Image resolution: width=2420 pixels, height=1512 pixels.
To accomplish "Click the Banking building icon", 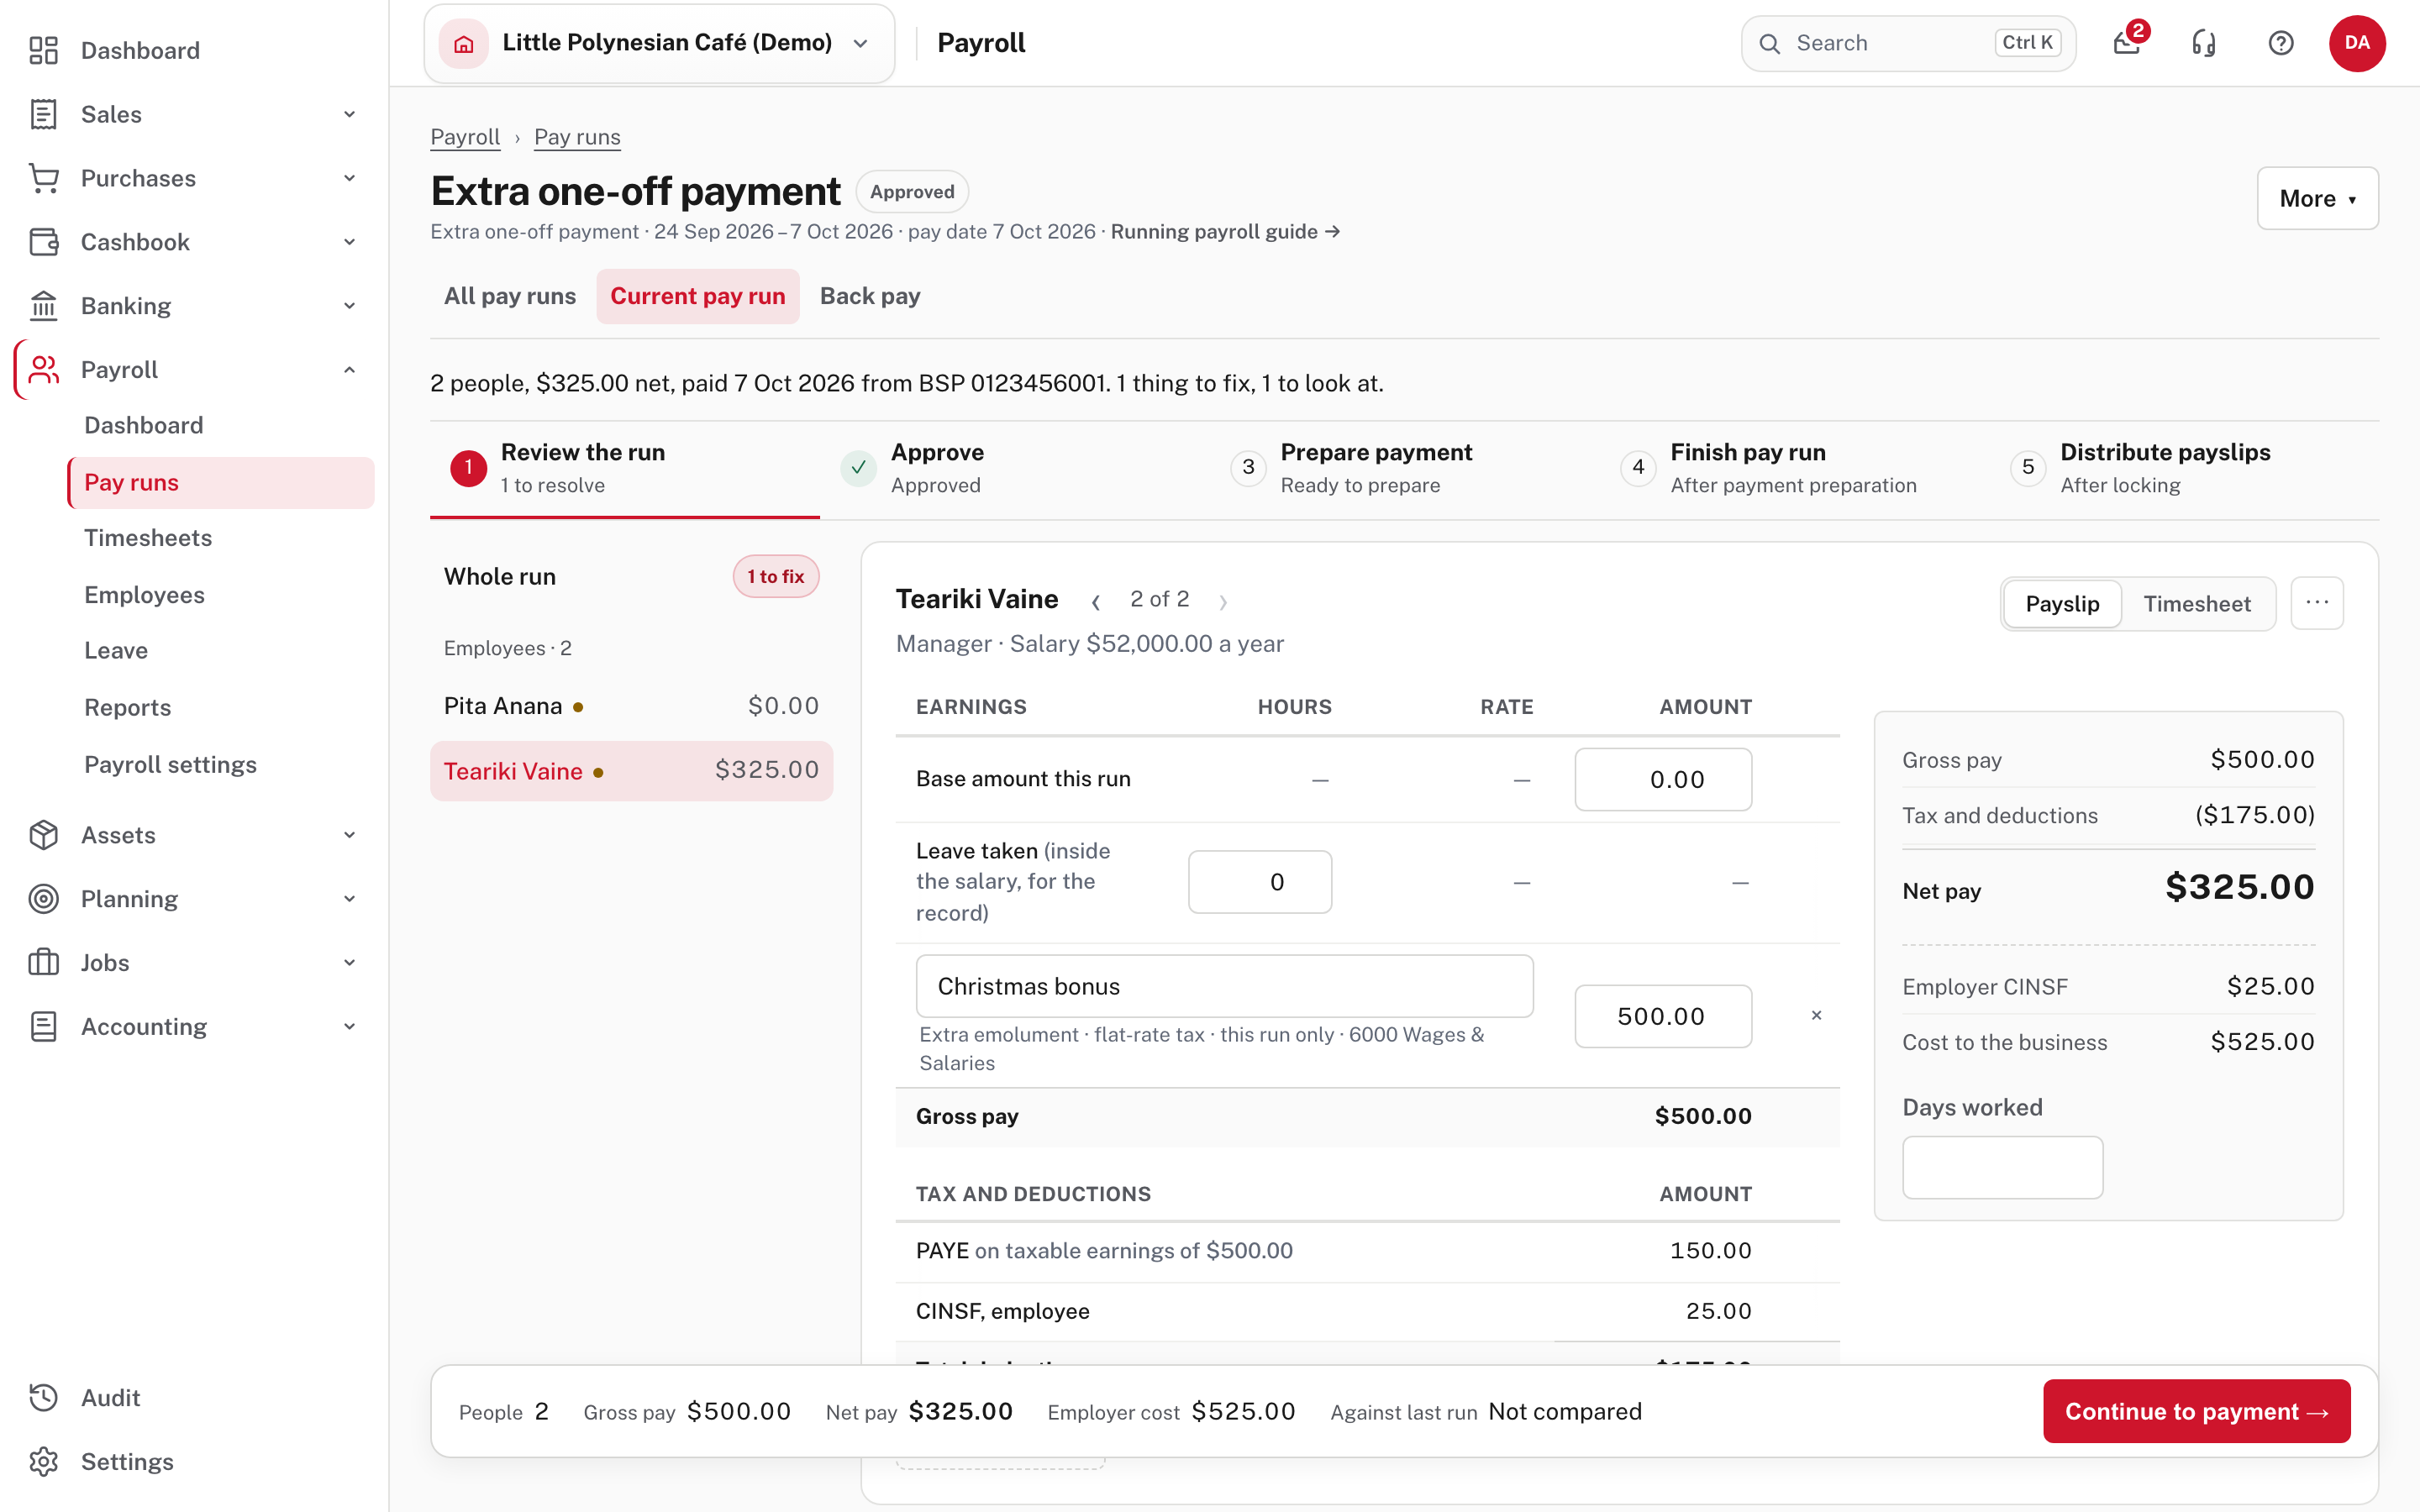I will click(43, 306).
